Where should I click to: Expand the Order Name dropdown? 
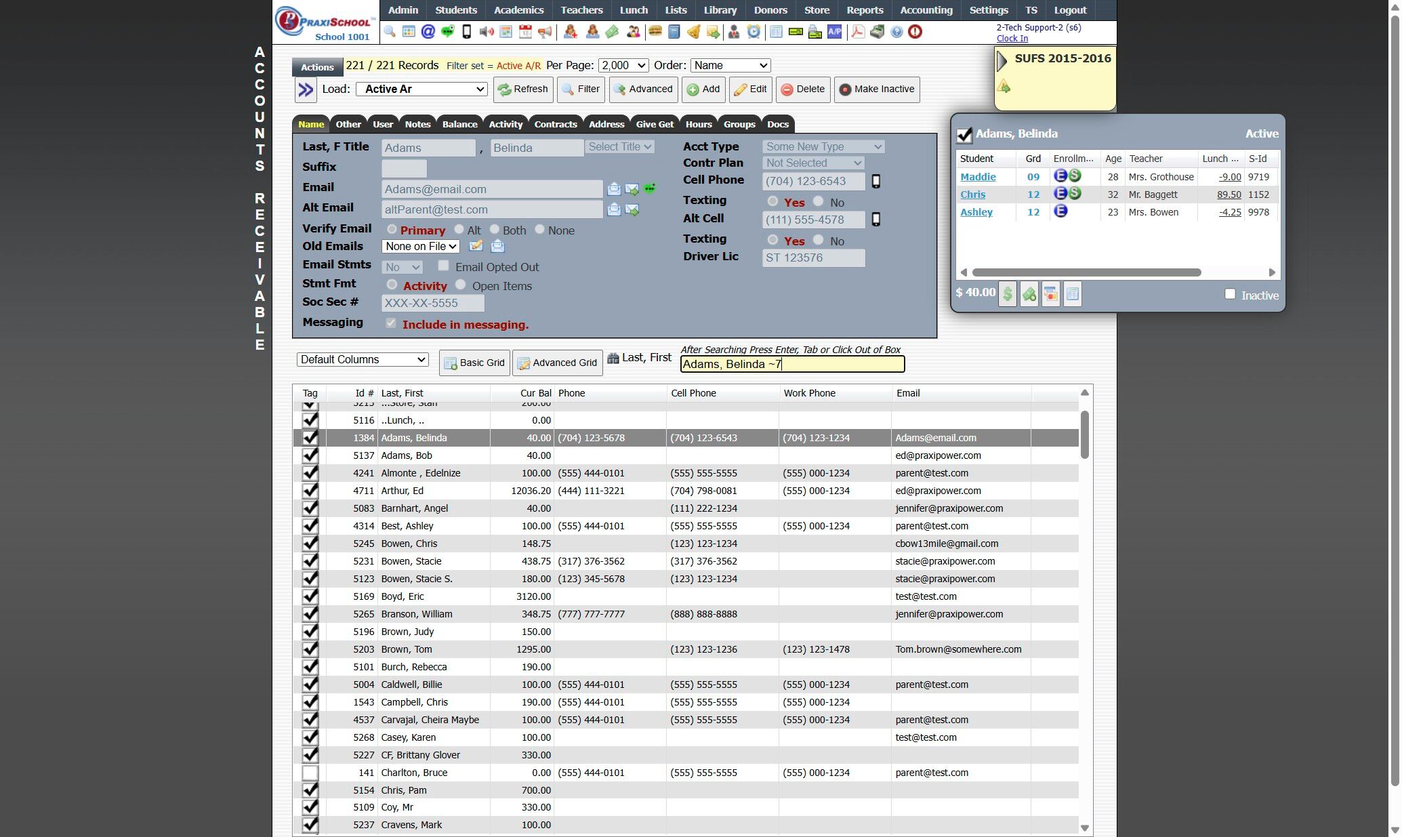pos(730,66)
